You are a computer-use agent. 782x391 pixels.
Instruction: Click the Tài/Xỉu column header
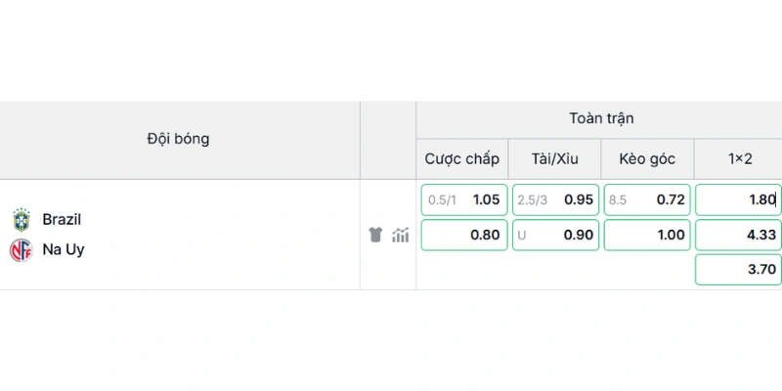[554, 159]
